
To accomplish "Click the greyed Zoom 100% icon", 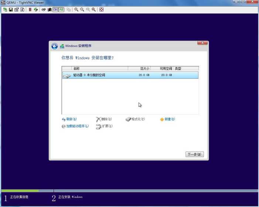I will (88, 10).
